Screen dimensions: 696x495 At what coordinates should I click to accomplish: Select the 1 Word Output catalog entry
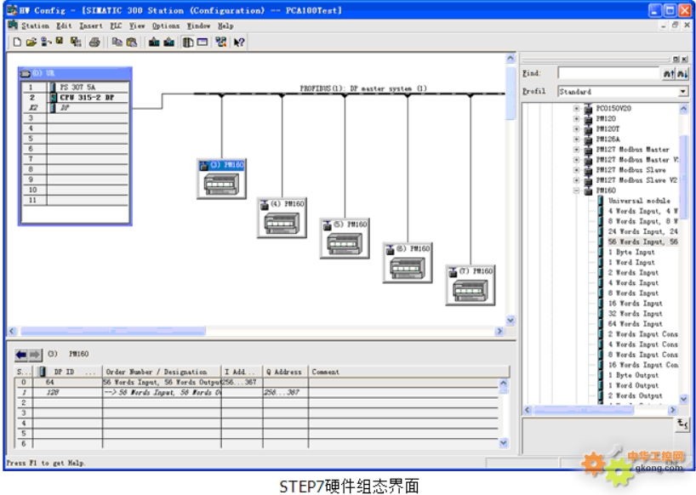click(633, 385)
